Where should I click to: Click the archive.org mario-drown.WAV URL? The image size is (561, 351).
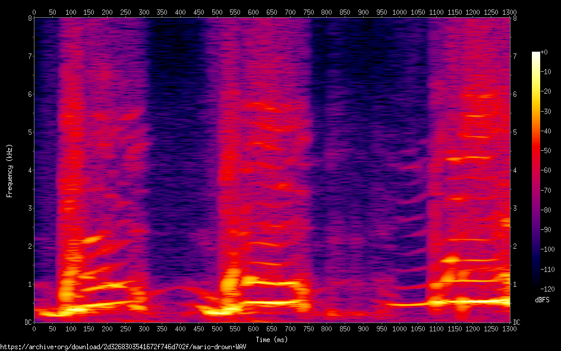[123, 346]
